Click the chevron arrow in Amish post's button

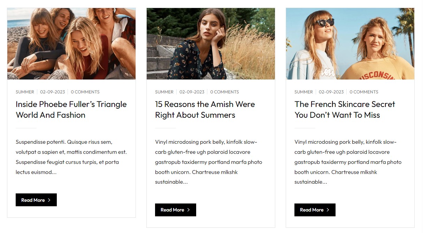tap(189, 210)
